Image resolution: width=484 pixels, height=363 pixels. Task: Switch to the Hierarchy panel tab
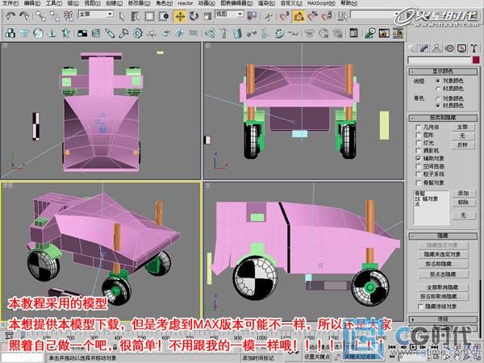pos(436,48)
